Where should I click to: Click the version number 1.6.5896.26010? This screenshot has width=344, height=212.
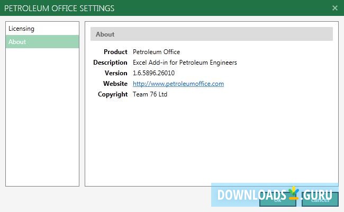point(153,73)
